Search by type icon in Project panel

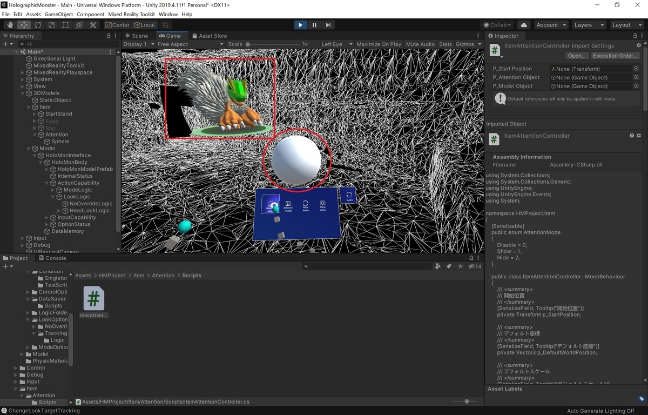437,266
